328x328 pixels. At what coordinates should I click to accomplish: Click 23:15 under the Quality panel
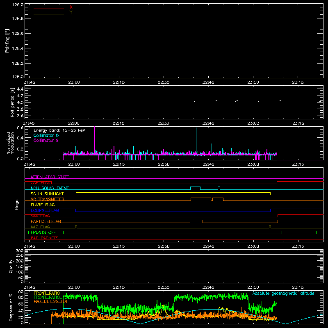click(x=298, y=287)
